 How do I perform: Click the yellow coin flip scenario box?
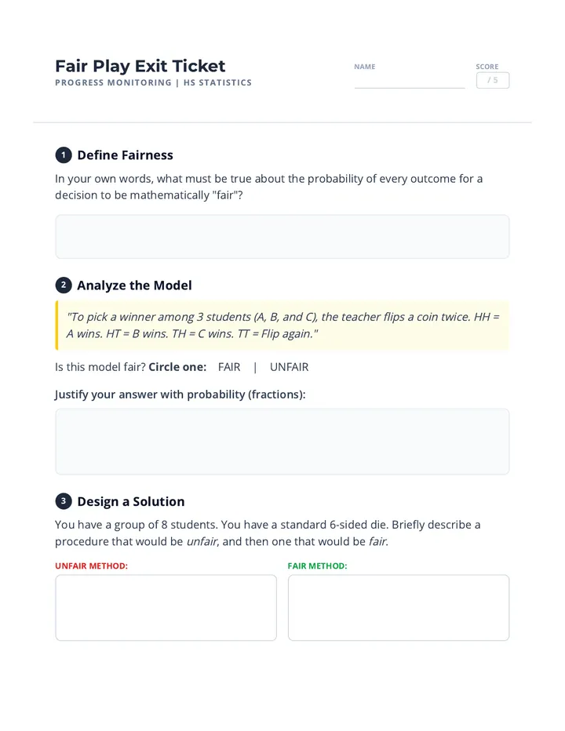(x=282, y=325)
